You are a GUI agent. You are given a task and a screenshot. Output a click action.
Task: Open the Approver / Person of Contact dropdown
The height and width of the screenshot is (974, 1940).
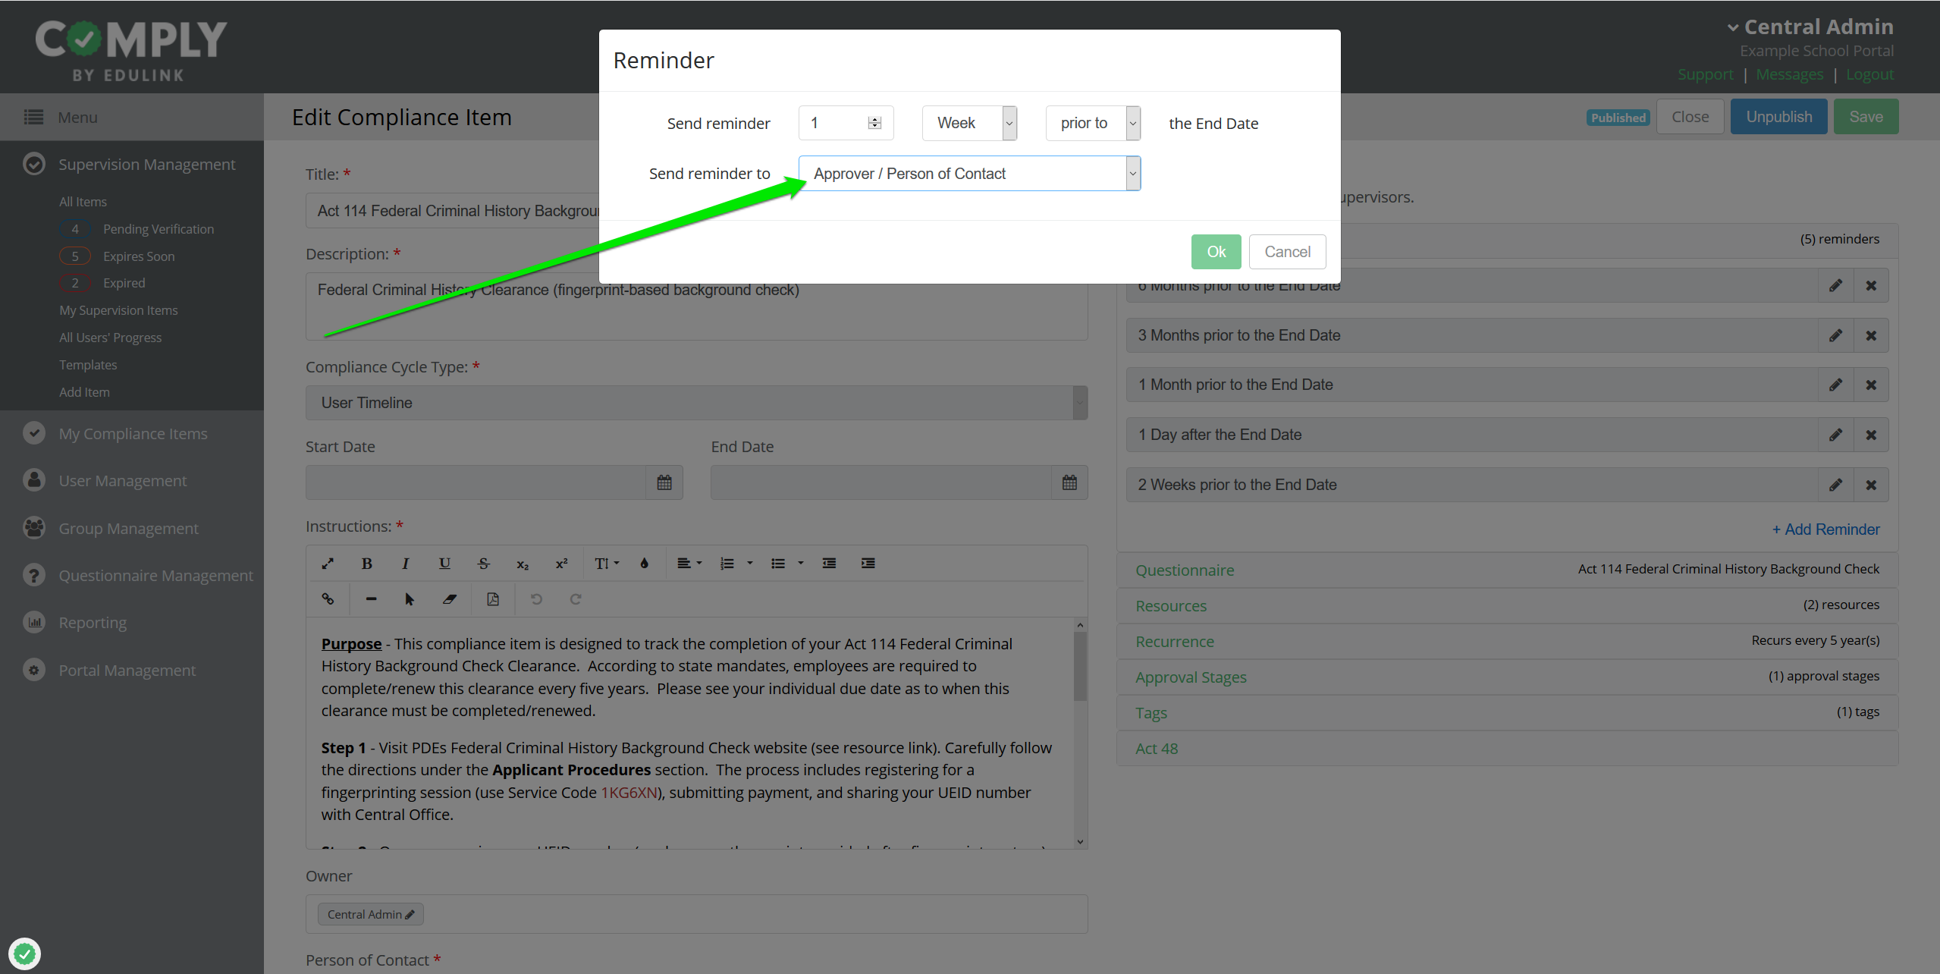pyautogui.click(x=969, y=174)
